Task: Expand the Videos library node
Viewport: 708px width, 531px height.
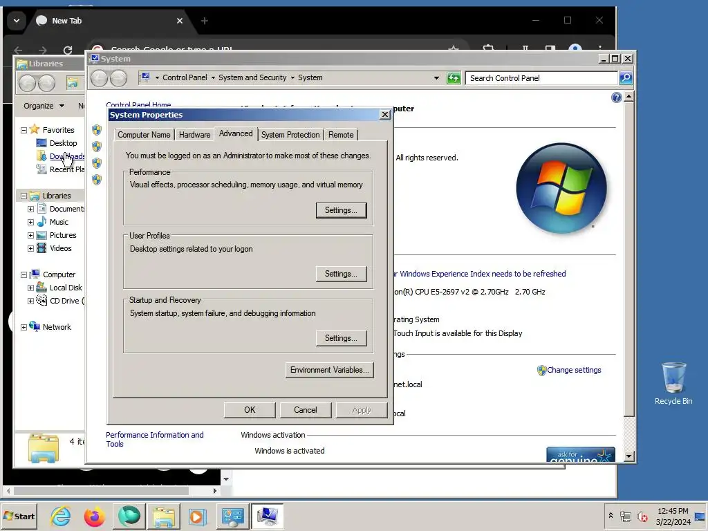Action: [x=30, y=248]
